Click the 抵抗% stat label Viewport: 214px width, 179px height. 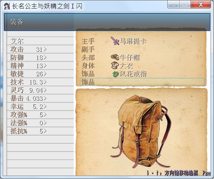tap(19, 131)
